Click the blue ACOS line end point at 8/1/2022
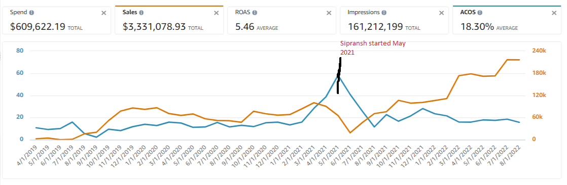 click(519, 122)
